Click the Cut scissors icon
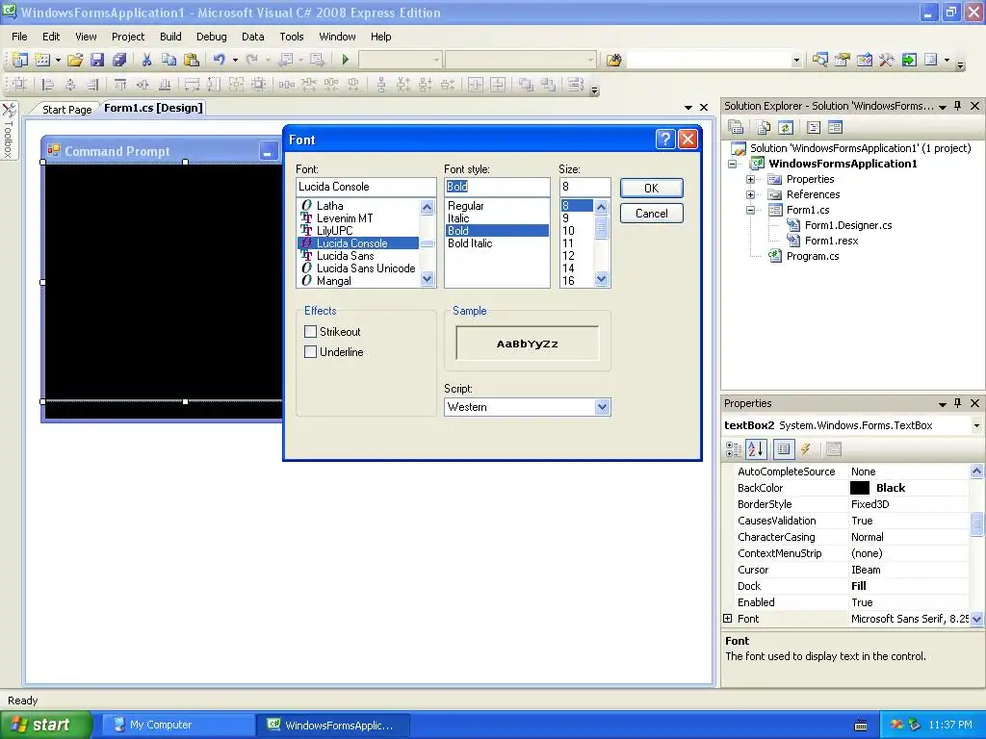 coord(146,60)
